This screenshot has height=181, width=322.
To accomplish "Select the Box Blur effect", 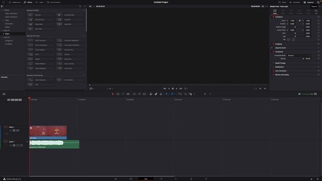I will [41, 15].
